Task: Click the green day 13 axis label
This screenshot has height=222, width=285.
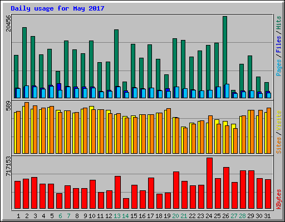Action: 117,216
